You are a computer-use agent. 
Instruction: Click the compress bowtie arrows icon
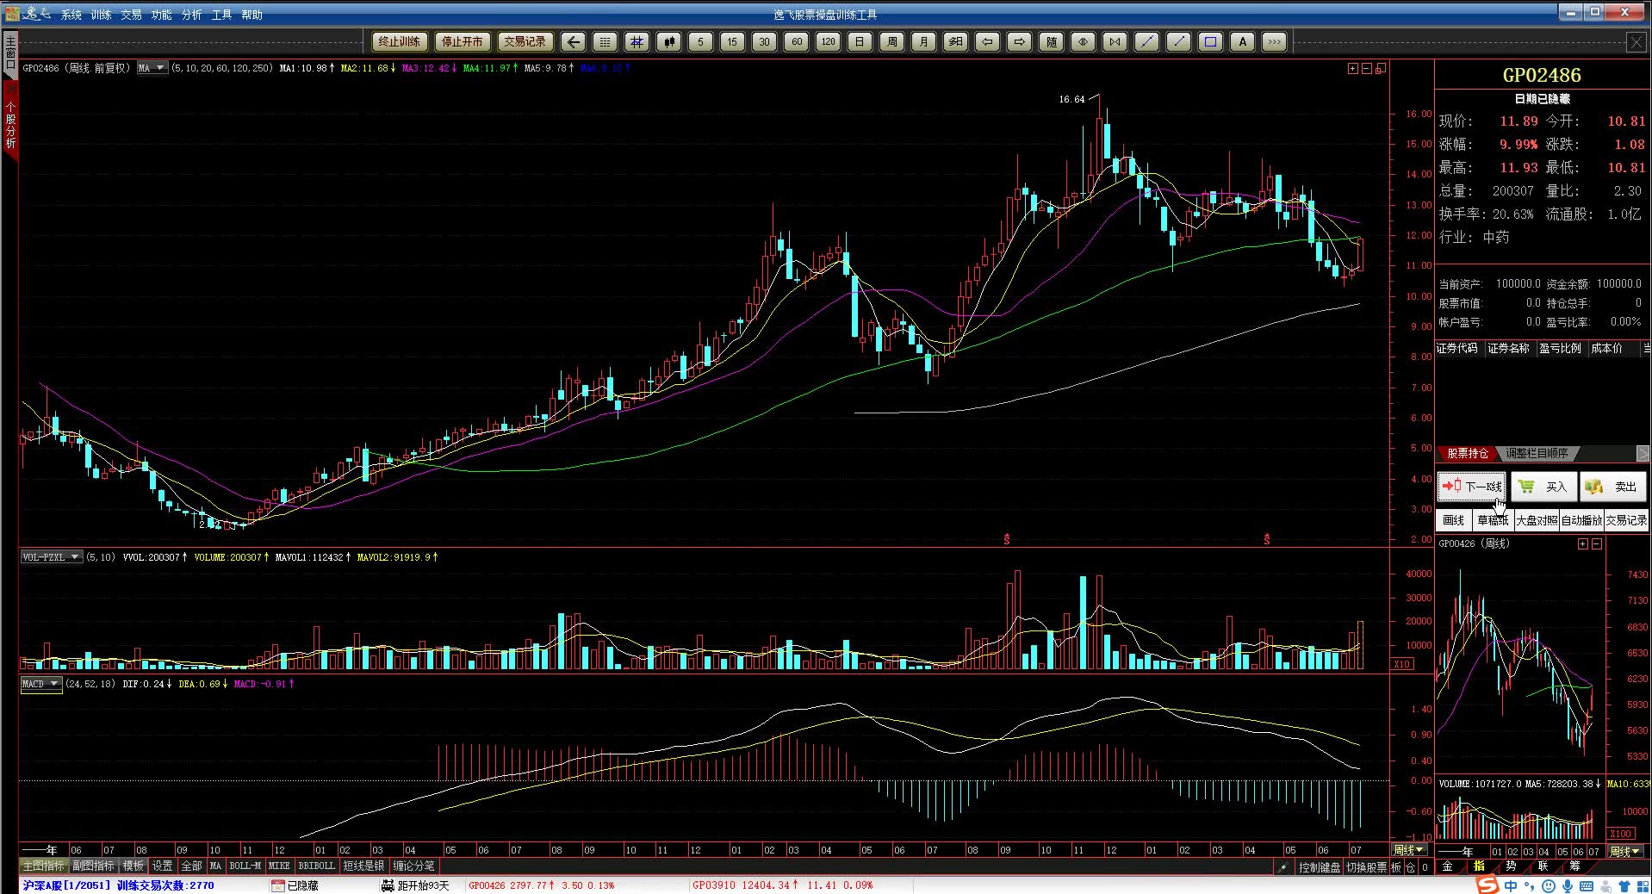(1115, 41)
